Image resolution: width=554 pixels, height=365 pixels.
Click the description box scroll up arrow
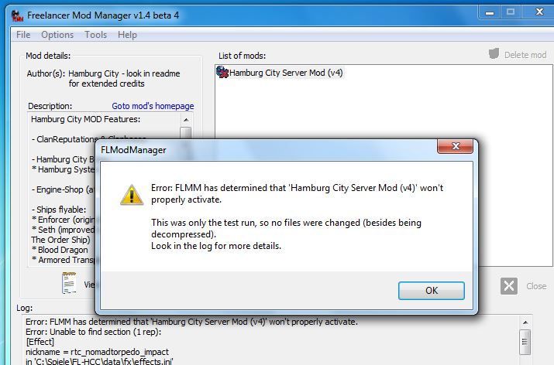[x=186, y=120]
